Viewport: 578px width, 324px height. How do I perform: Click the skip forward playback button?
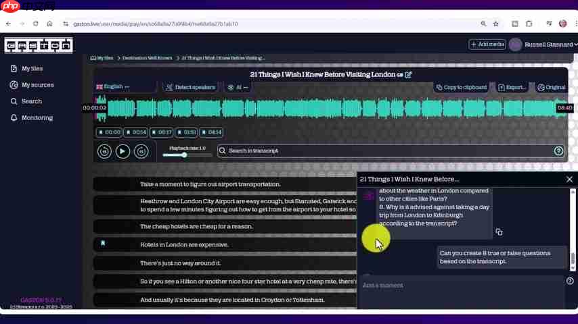pos(141,151)
